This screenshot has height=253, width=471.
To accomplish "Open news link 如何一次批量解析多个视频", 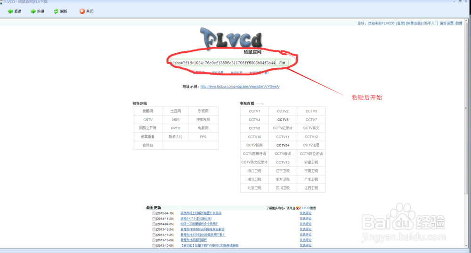I will click(199, 224).
